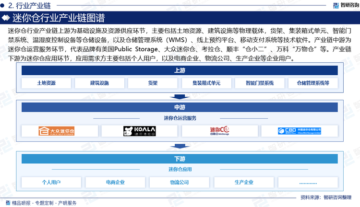The image size is (360, 207).
Task: Click the 电商企业 box
Action: pos(115,182)
